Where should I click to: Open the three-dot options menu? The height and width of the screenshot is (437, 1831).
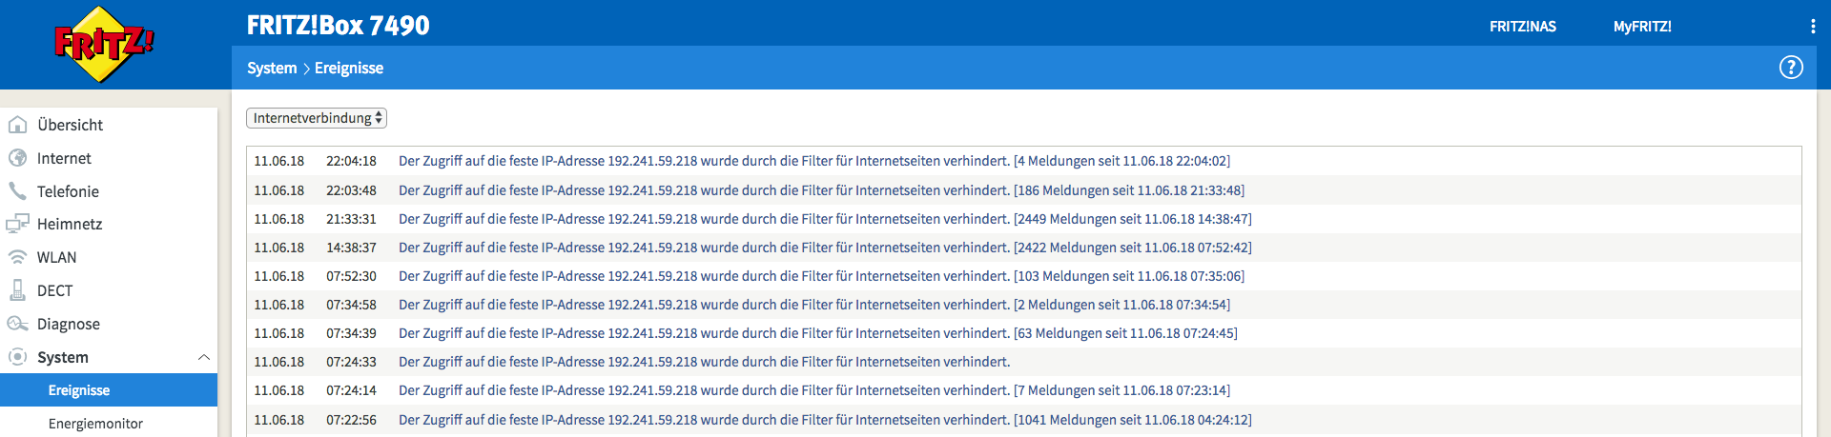1812,27
